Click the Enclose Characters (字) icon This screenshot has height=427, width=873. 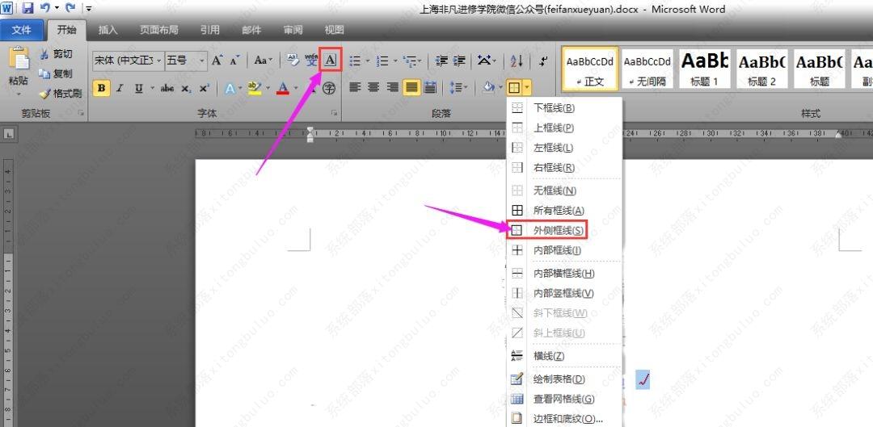click(x=330, y=88)
